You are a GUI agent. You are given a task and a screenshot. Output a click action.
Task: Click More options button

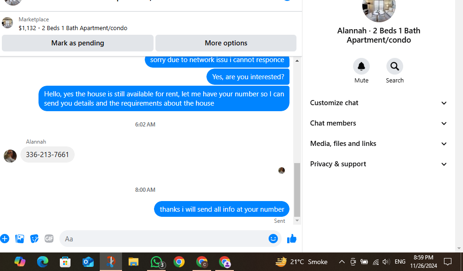click(226, 43)
